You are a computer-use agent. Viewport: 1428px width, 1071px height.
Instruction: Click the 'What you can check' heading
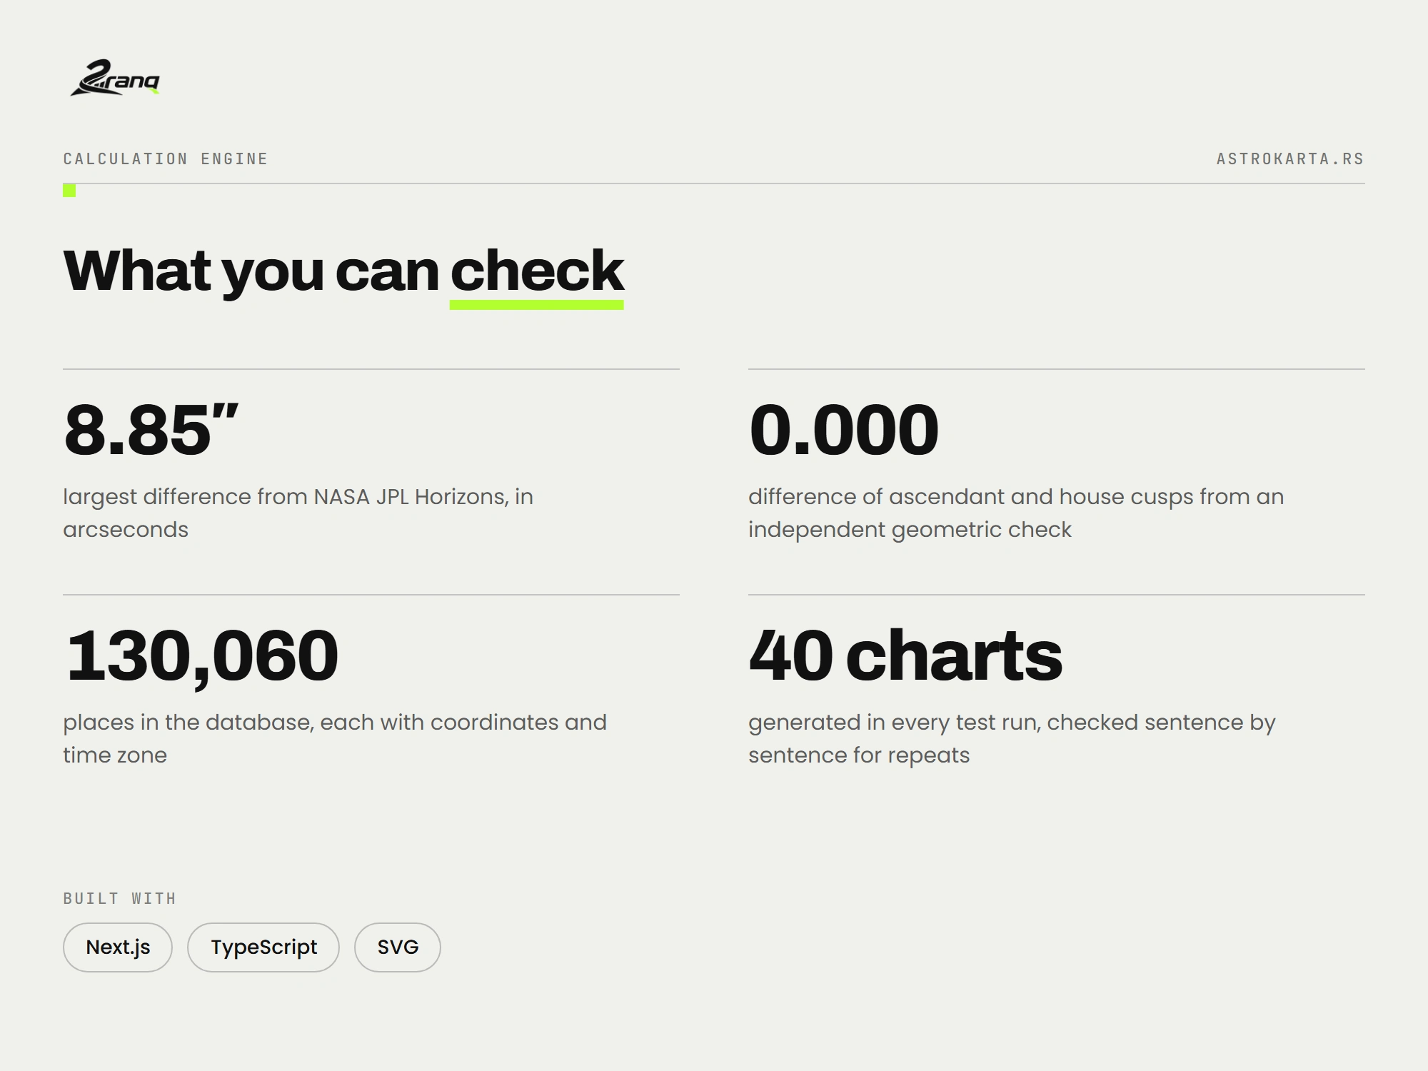[343, 271]
